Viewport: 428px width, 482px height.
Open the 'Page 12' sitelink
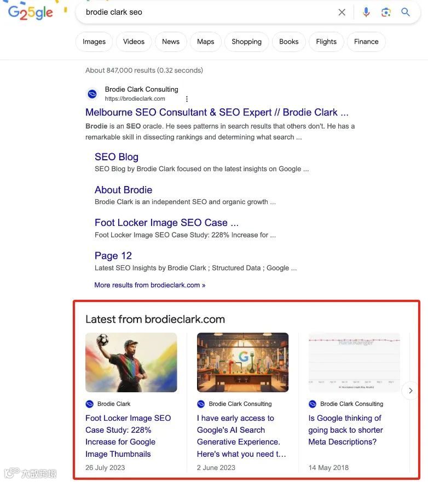(x=113, y=255)
